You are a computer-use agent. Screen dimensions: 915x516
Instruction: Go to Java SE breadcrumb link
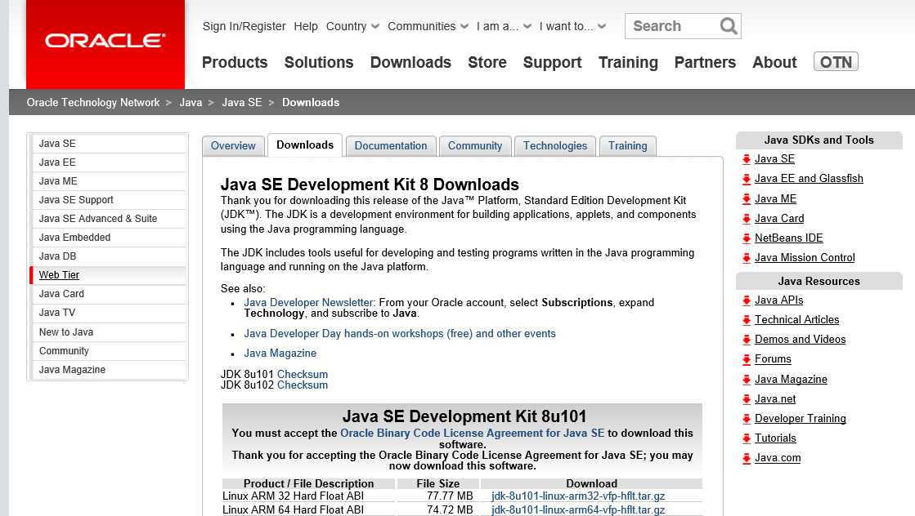point(241,103)
